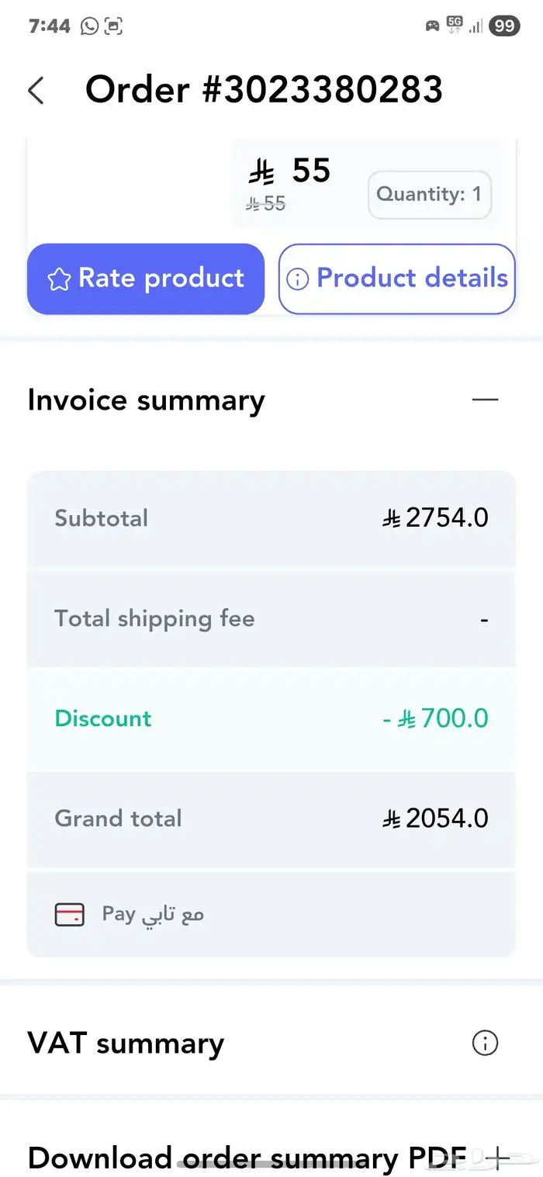Screen dimensions: 543x1177
Task: Collapse the Invoice summary with the minus control
Action: pos(485,399)
